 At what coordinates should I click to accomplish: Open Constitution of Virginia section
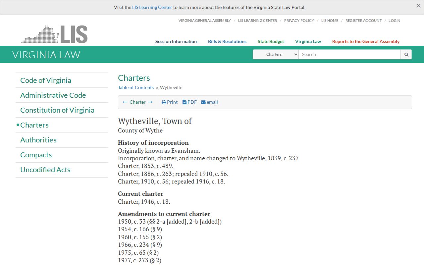pos(57,110)
